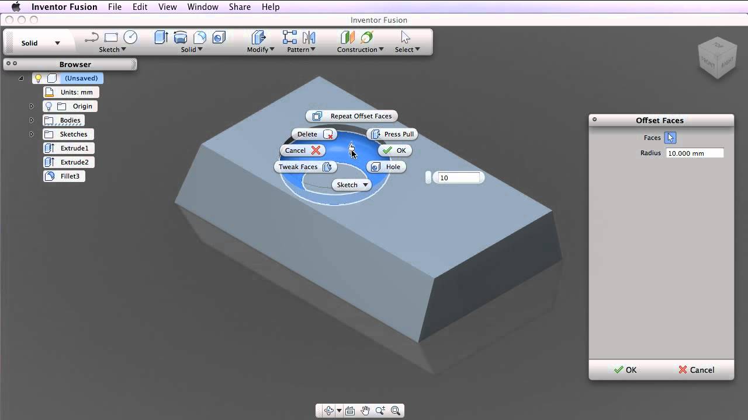Viewport: 748px width, 420px height.
Task: Click the Zoom Window tool
Action: click(x=396, y=411)
